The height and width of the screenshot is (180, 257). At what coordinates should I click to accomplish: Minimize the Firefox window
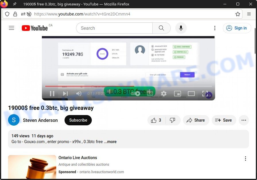point(225,4)
